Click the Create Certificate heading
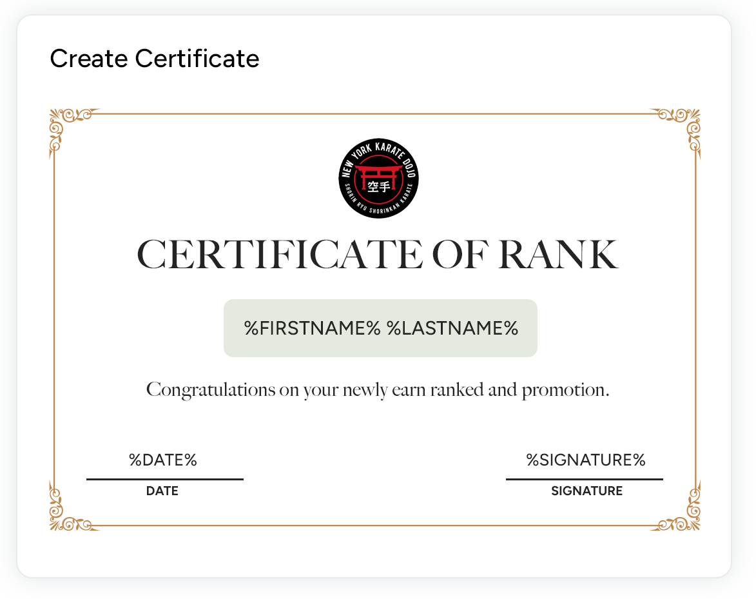This screenshot has width=756, height=599. pyautogui.click(x=155, y=59)
